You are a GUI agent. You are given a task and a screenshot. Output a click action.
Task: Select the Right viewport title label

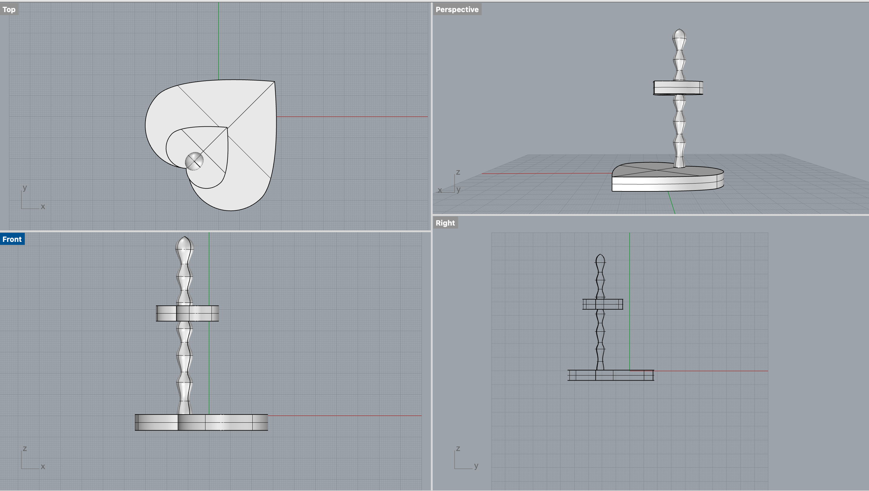pos(445,223)
